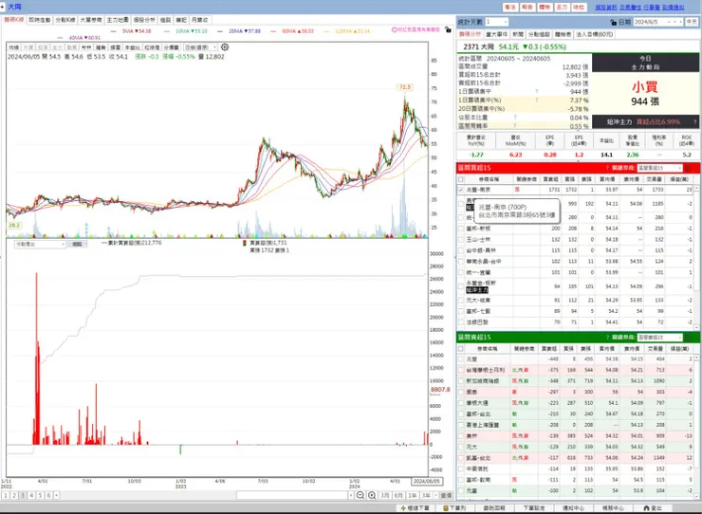The image size is (702, 514).
Task: Click the 2024/06/05 date marker on timeline
Action: point(427,482)
